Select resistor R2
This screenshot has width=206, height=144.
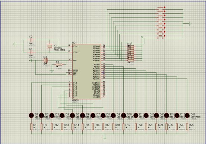41,127
